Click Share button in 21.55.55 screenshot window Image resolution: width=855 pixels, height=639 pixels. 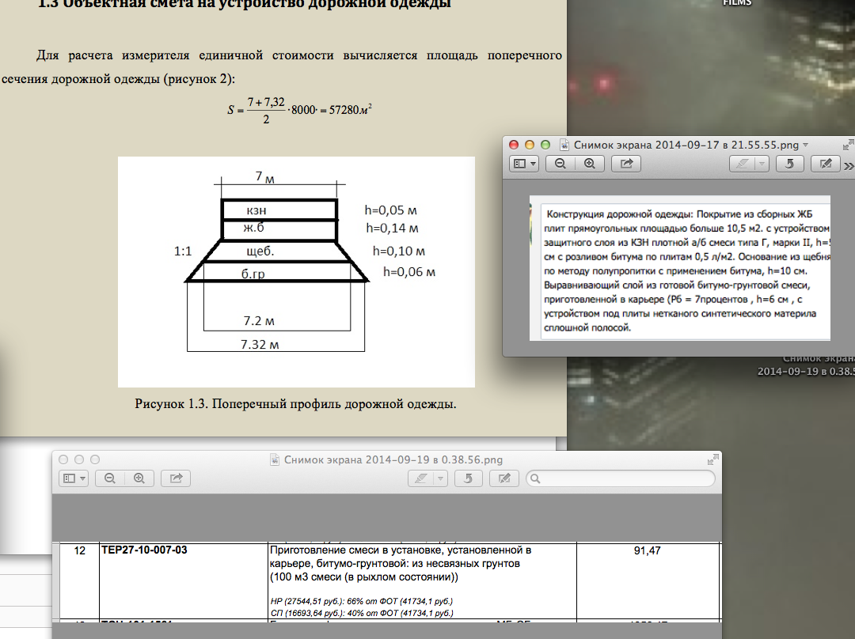click(627, 164)
